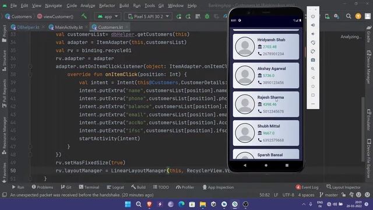Tap the phone navigation back button
The height and width of the screenshot is (210, 373).
coord(245,165)
